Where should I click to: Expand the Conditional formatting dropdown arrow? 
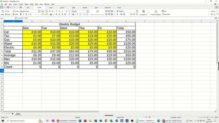148,13
